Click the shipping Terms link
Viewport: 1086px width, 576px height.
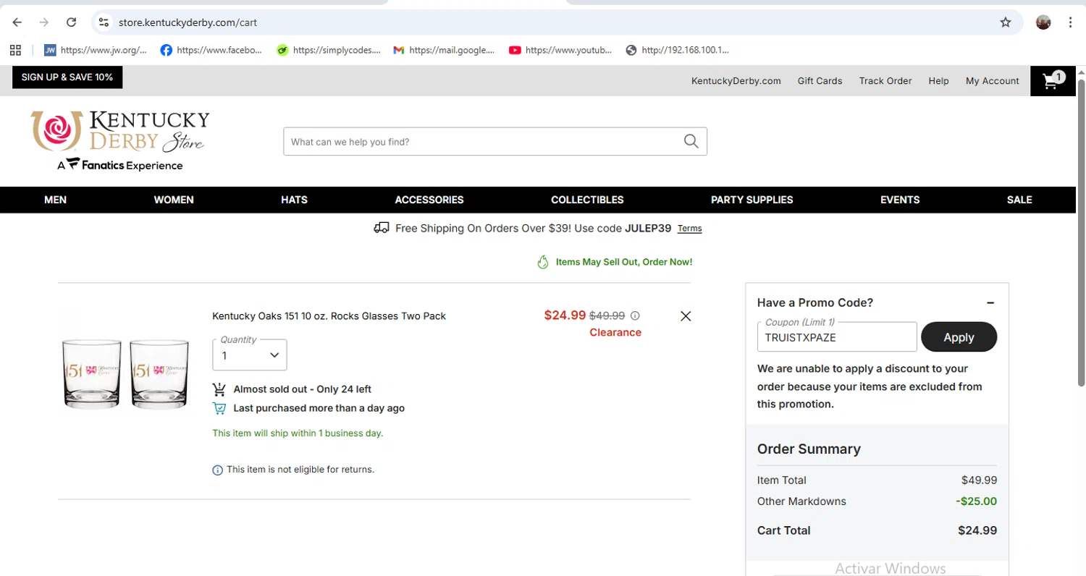point(689,229)
